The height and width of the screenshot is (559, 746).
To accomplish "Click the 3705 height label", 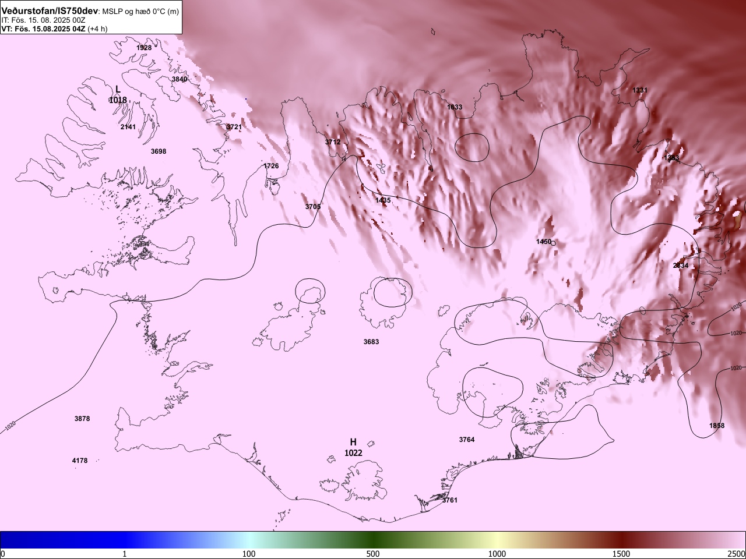I will tap(313, 207).
